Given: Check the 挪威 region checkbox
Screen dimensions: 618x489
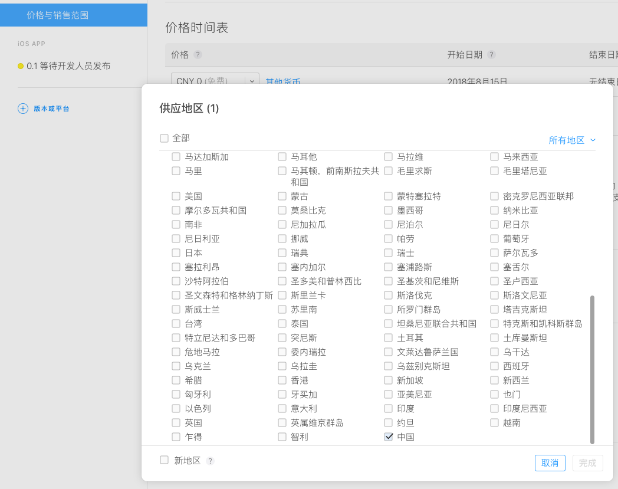Looking at the screenshot, I should click(282, 238).
